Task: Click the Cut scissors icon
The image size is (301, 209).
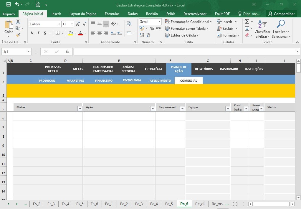Action: coord(18,22)
